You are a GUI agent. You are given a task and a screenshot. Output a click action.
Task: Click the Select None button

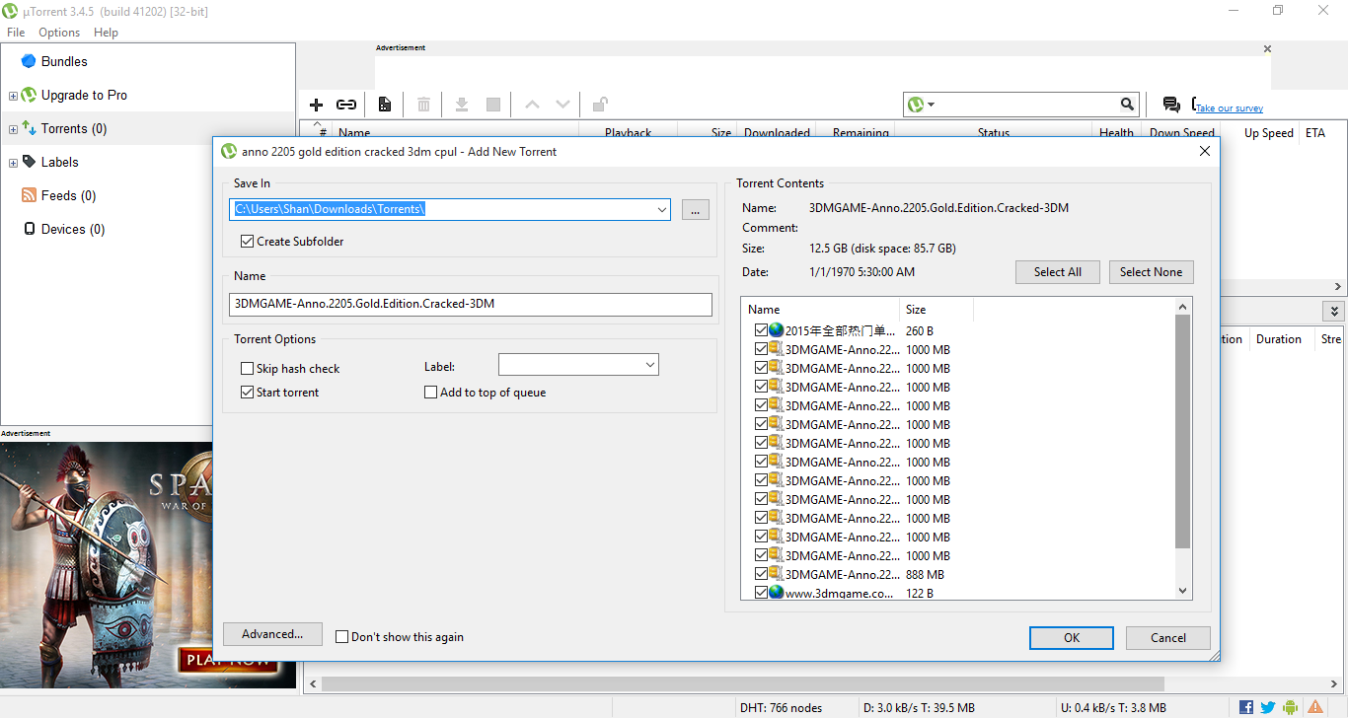[1151, 271]
